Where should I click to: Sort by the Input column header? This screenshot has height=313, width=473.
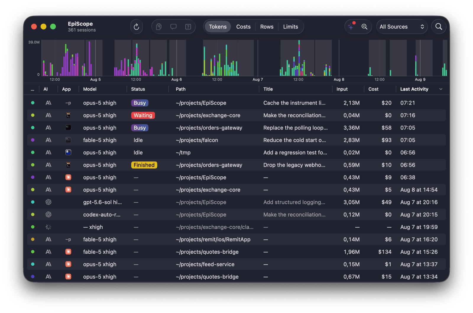[342, 89]
